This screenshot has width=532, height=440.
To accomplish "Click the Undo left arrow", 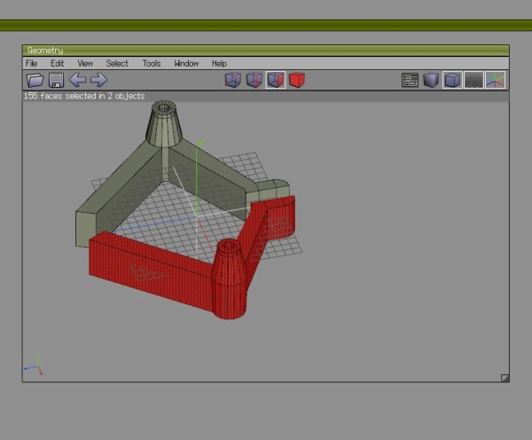I will click(x=77, y=80).
